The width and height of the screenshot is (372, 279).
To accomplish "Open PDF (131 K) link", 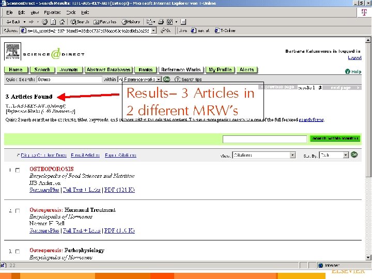I will point(119,190).
